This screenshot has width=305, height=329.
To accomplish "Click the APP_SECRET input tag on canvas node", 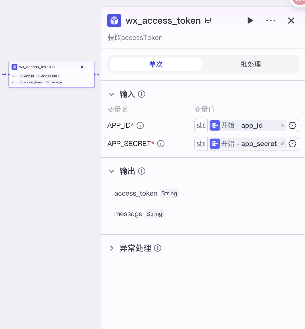I will 49,76.
